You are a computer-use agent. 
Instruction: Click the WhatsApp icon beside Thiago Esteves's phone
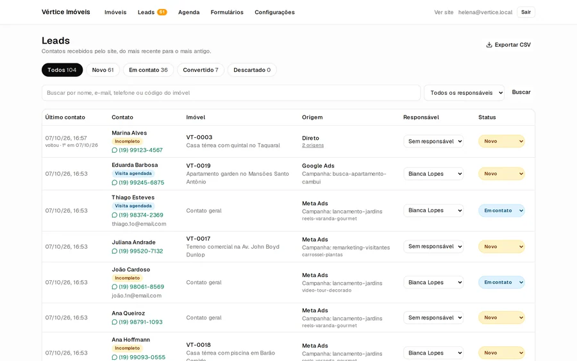click(115, 215)
